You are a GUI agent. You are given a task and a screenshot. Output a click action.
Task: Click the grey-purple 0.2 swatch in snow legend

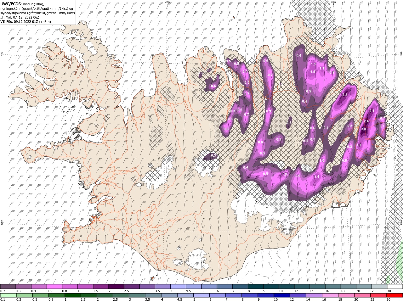(8, 287)
